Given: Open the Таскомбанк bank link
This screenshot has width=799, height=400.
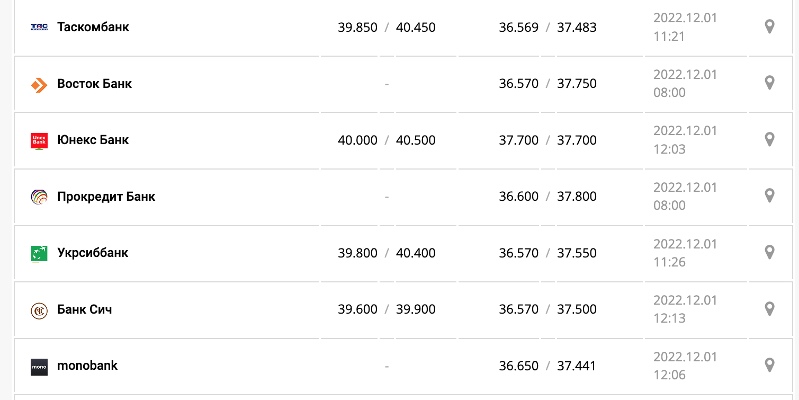Looking at the screenshot, I should tap(93, 27).
